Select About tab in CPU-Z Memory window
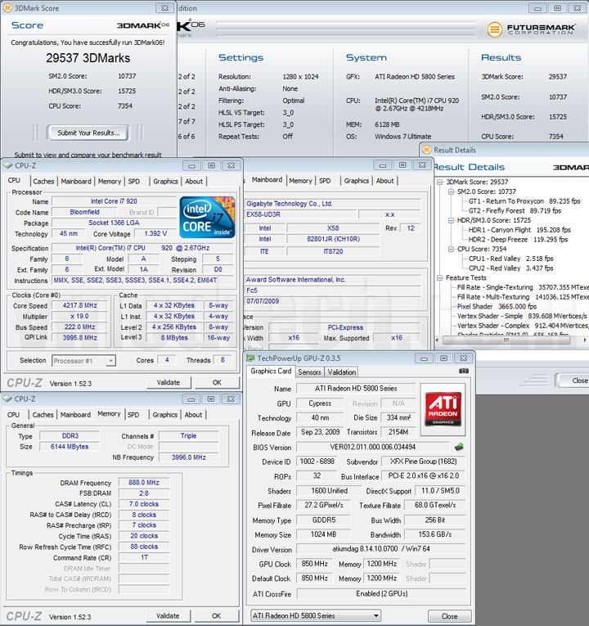Viewport: 589px width, 626px height. click(193, 415)
